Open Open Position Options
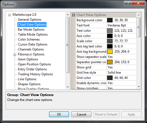The image size is (147, 123). coord(34,64)
